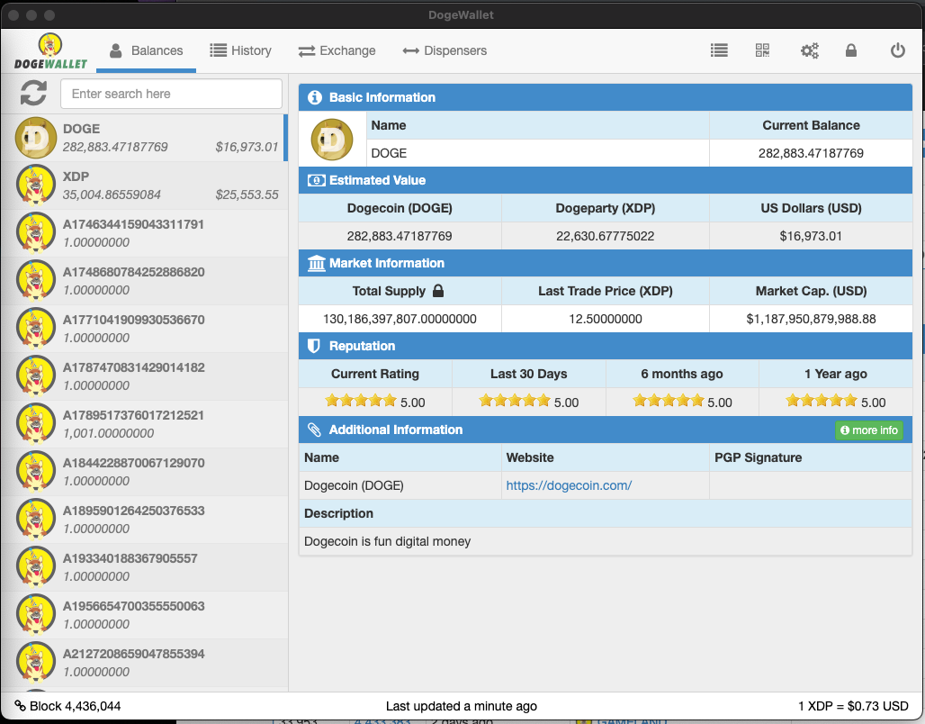925x724 pixels.
Task: Click the Market Information bank icon
Action: pos(316,263)
